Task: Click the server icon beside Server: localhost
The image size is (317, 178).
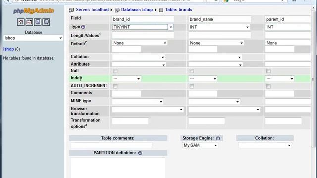Action: coord(71,10)
